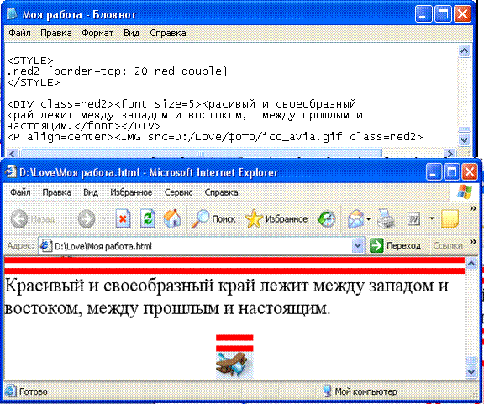This screenshot has height=404, width=484.
Task: Go to the Home page icon
Action: coord(172,218)
